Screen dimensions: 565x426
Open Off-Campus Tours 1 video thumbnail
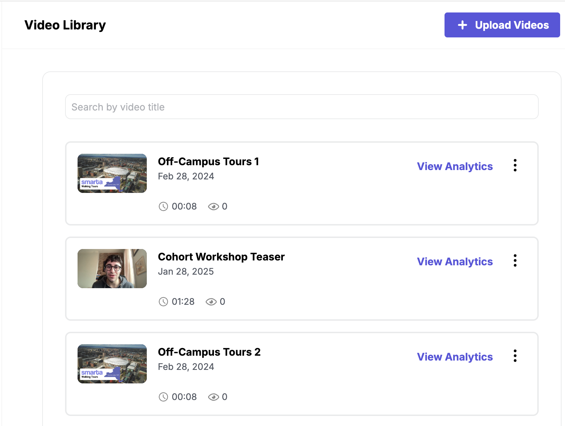112,174
